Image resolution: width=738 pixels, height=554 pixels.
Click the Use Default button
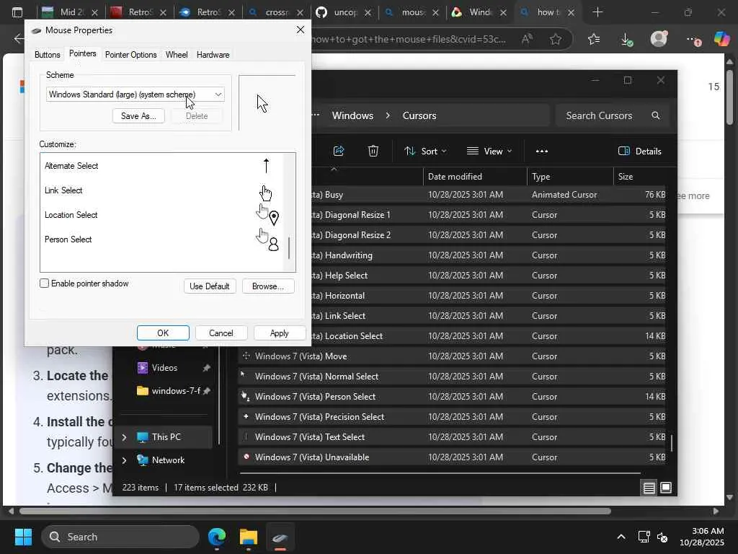click(x=210, y=286)
